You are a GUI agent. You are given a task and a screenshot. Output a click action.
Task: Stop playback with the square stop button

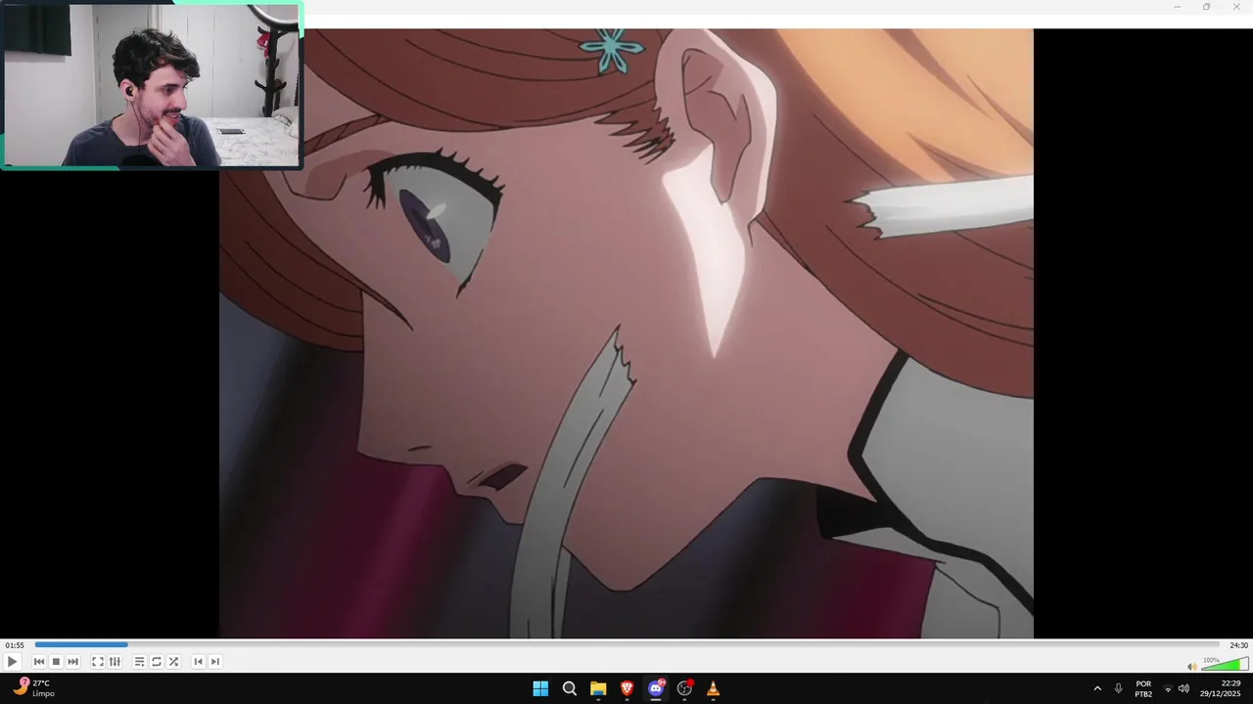click(56, 662)
